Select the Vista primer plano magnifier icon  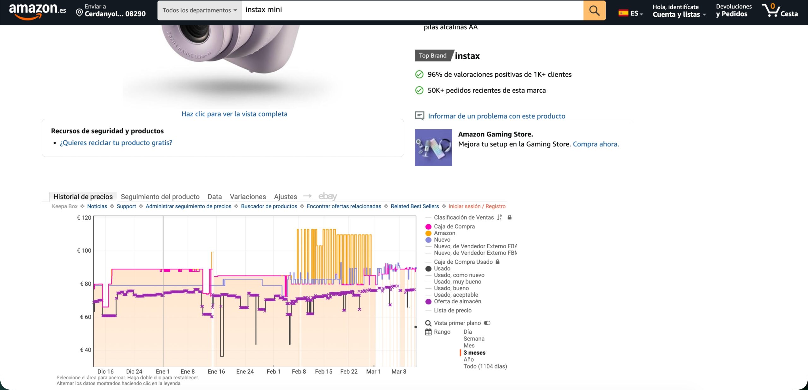[428, 323]
